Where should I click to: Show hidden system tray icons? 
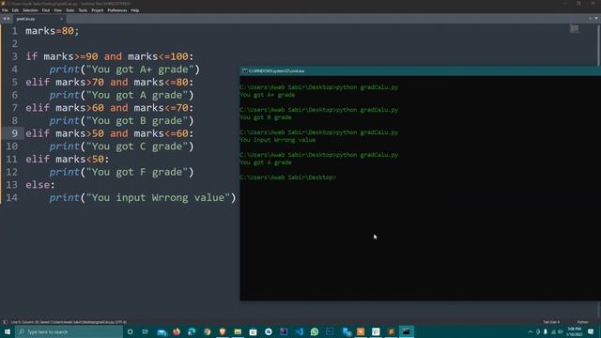click(531, 331)
